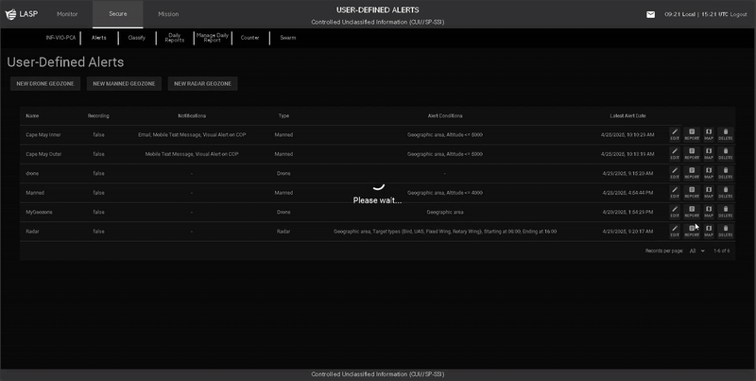The height and width of the screenshot is (381, 756).
Task: Show MyGeozone on map
Action: (708, 212)
